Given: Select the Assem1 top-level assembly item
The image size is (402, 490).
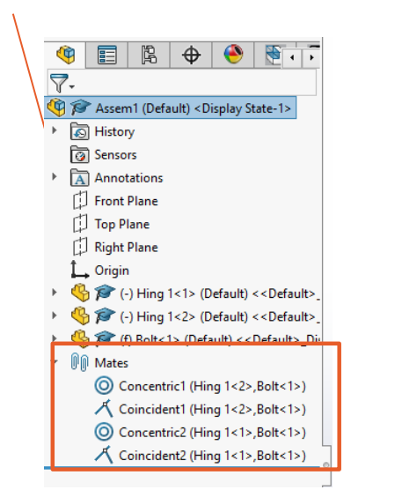Looking at the screenshot, I should (171, 108).
